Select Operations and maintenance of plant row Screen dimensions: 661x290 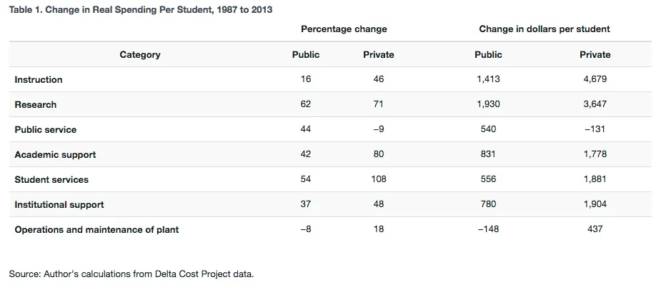(330, 229)
